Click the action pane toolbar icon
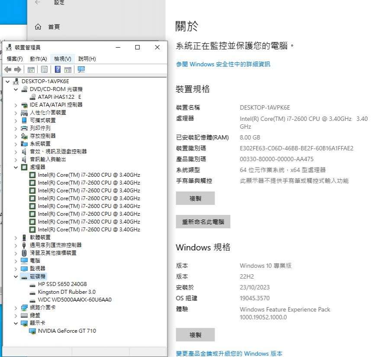The width and height of the screenshot is (386, 357). (68, 70)
